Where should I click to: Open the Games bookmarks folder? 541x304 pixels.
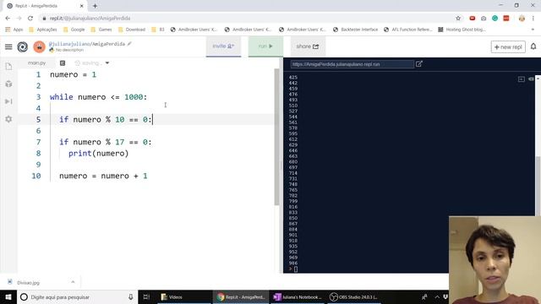[101, 30]
